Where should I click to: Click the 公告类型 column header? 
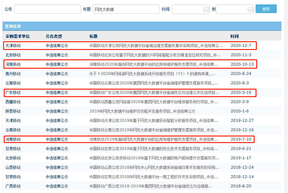tap(54, 36)
